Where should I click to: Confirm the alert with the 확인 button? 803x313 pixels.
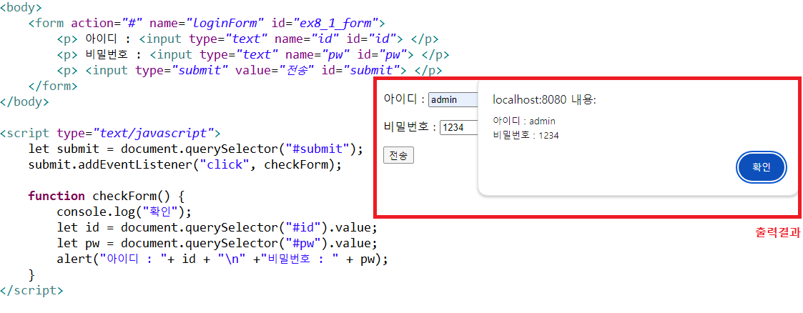click(x=761, y=167)
